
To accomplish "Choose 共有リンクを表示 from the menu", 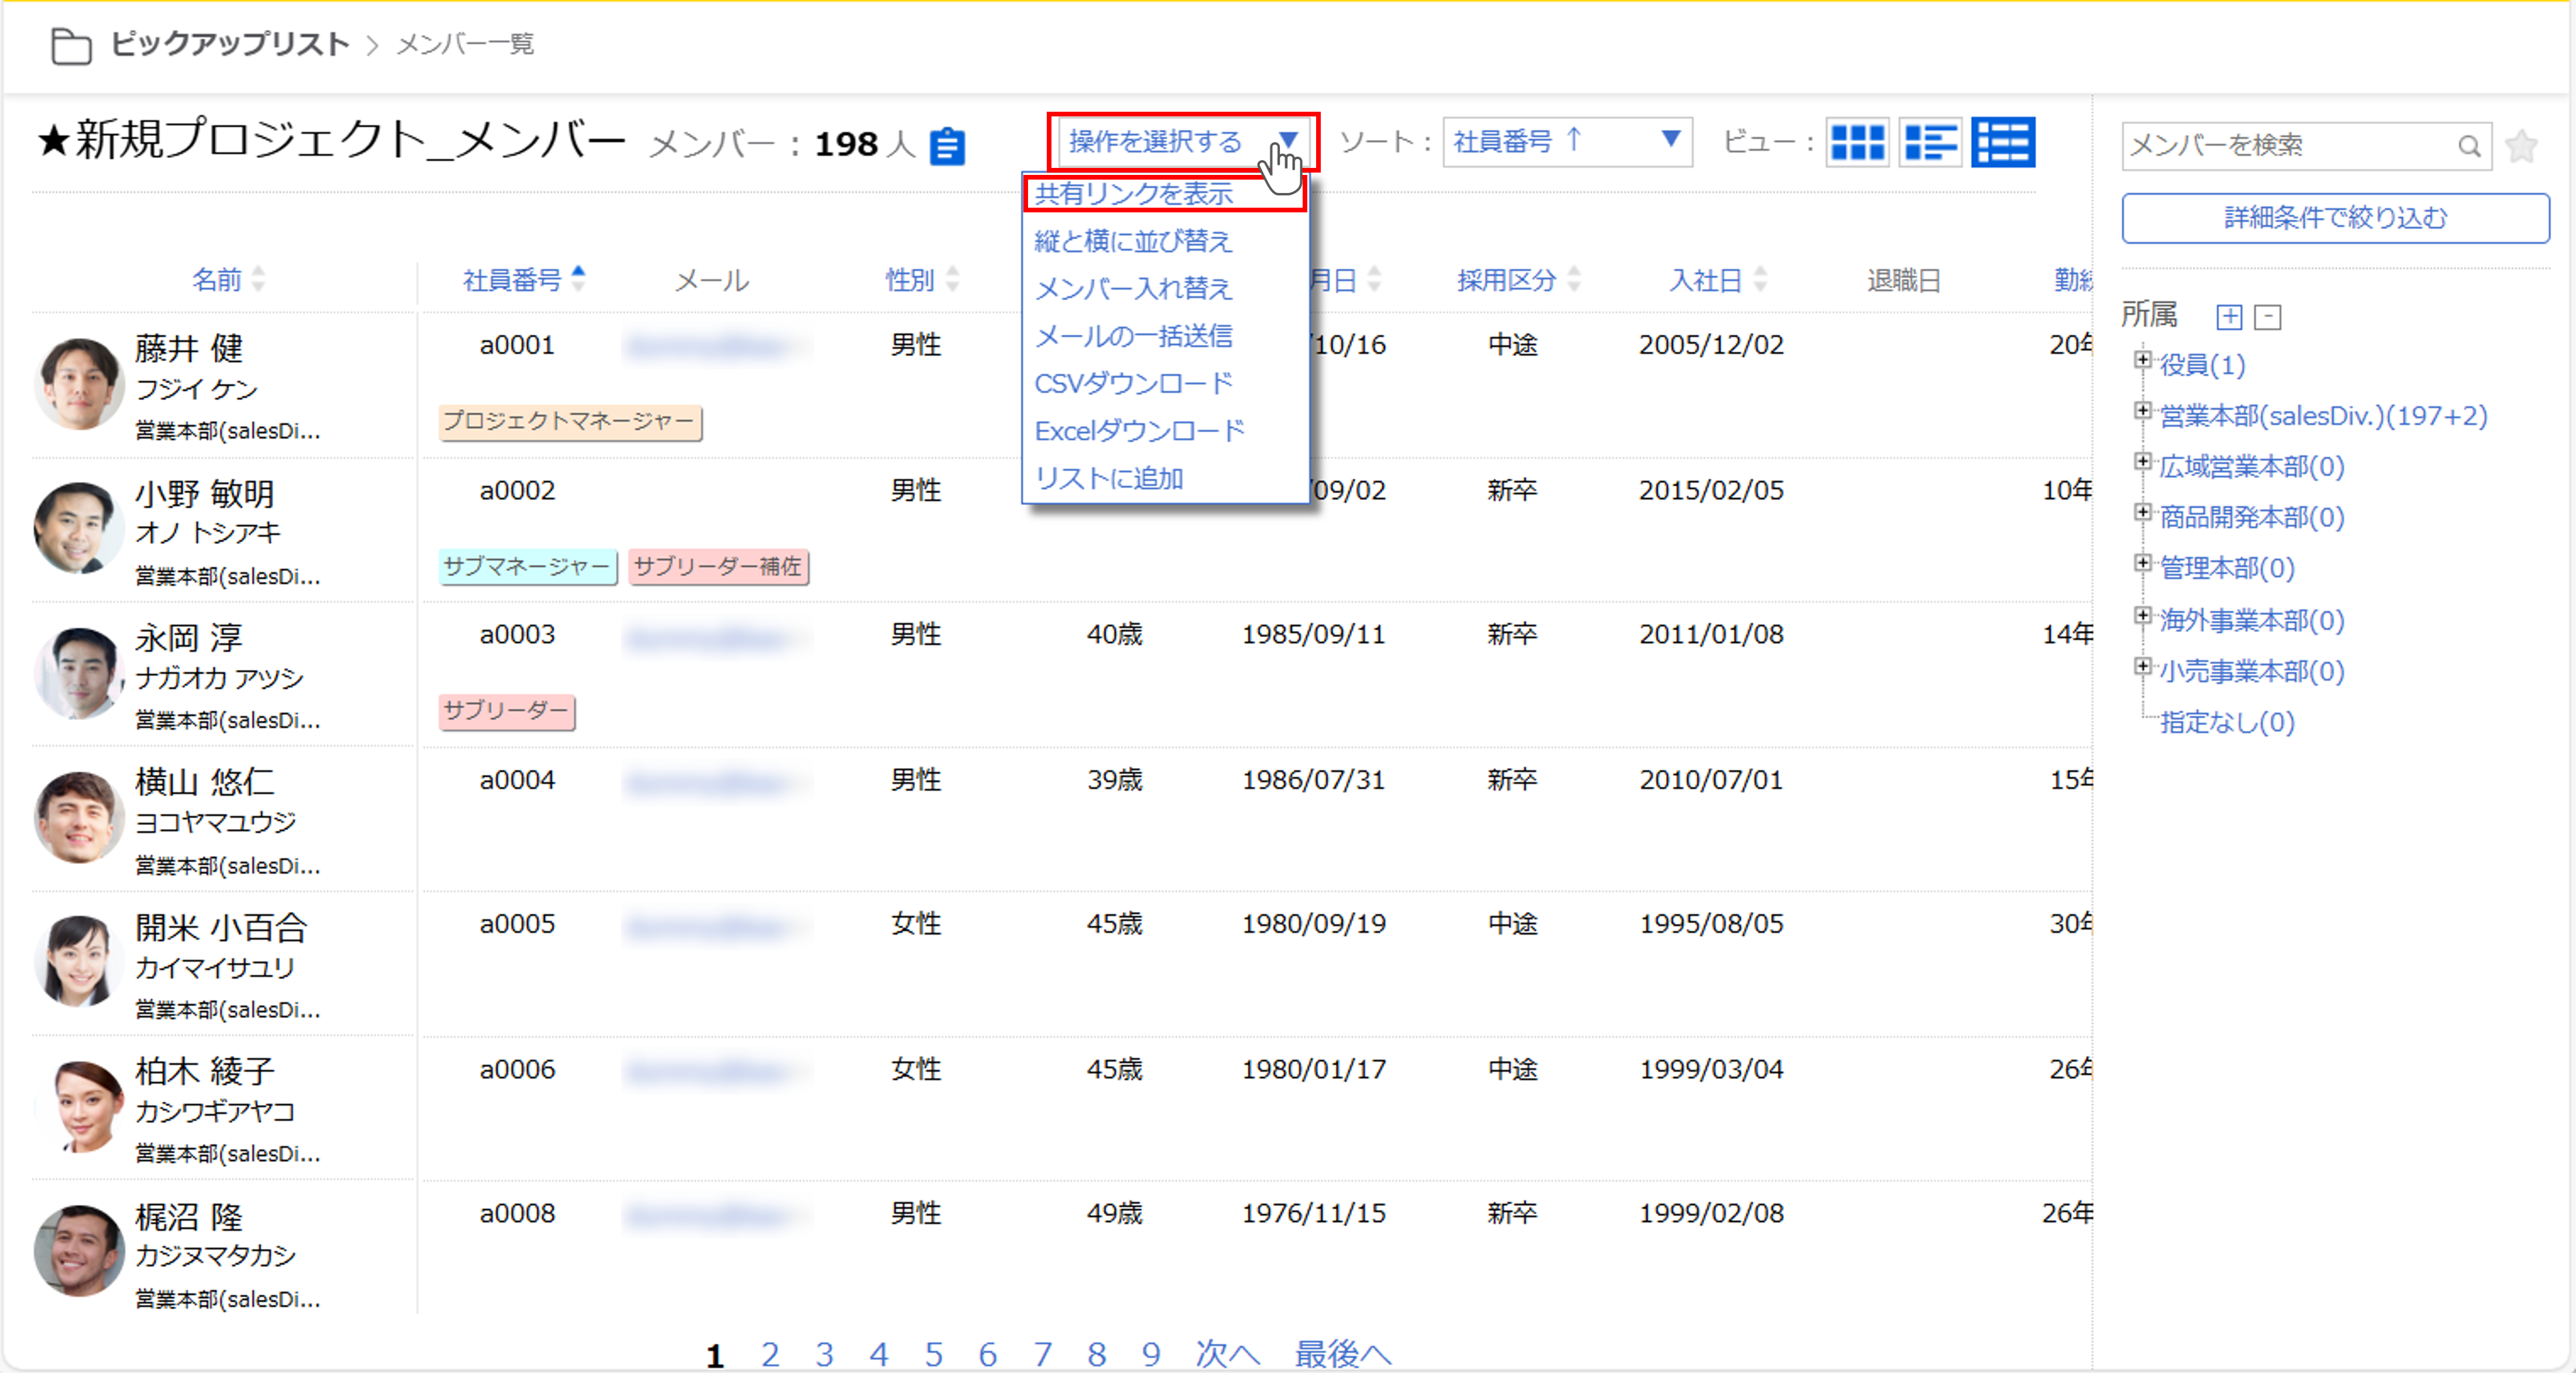I will coord(1133,194).
